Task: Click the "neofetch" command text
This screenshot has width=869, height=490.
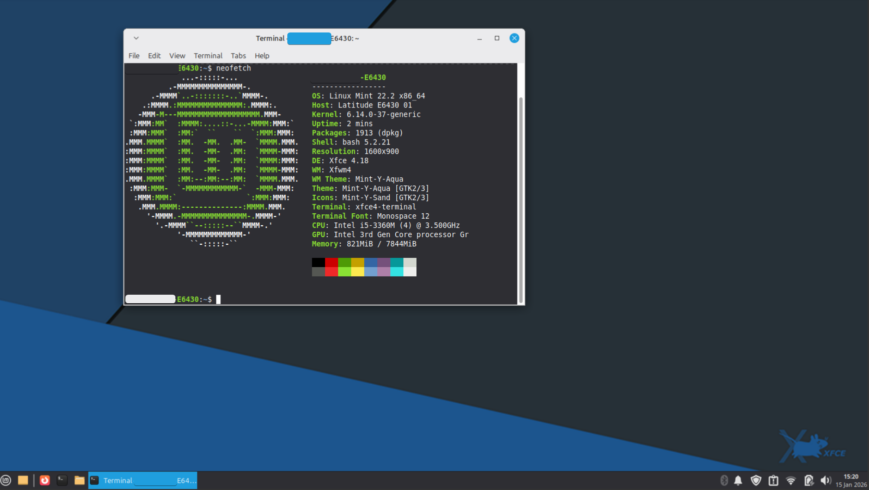Action: (x=233, y=68)
